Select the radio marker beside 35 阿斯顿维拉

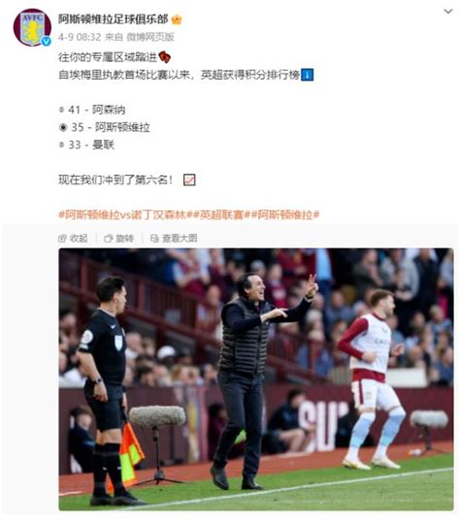[x=63, y=127]
